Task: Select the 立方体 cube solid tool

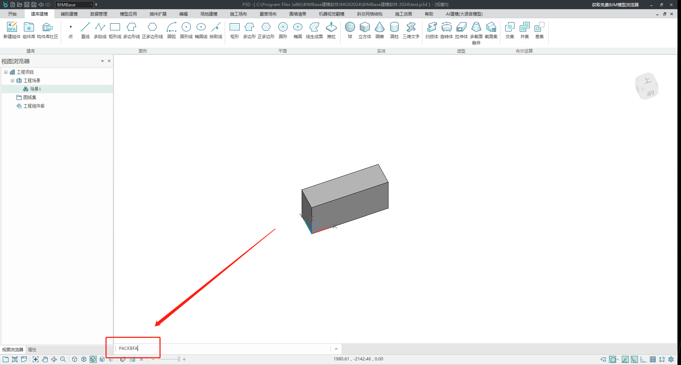Action: (364, 30)
